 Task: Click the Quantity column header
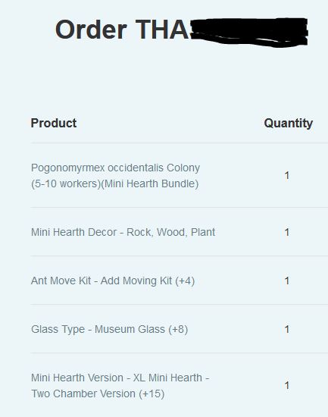click(x=289, y=124)
